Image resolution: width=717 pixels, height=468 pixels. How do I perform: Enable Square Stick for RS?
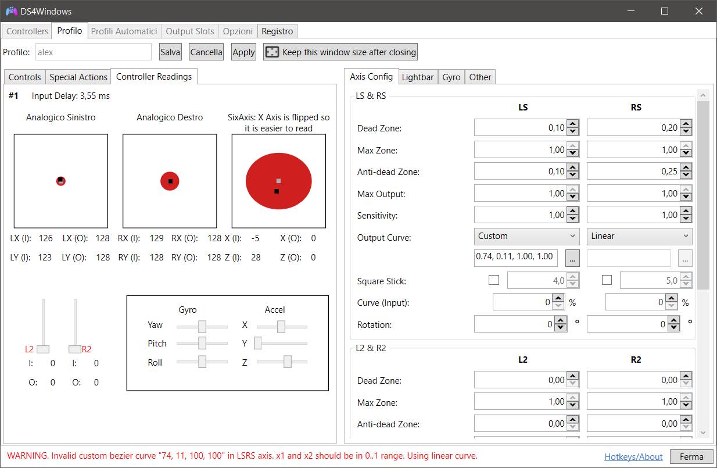coord(607,280)
